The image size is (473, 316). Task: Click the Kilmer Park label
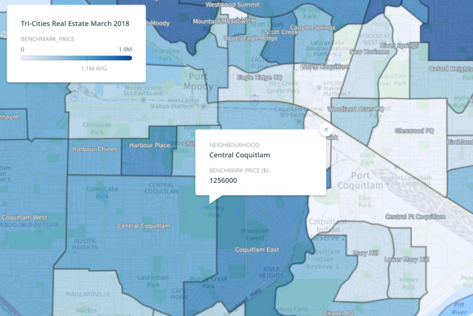[x=409, y=283]
